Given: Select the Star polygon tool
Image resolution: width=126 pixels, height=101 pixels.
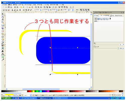Looking at the screenshot, I should click(x=3, y=34).
